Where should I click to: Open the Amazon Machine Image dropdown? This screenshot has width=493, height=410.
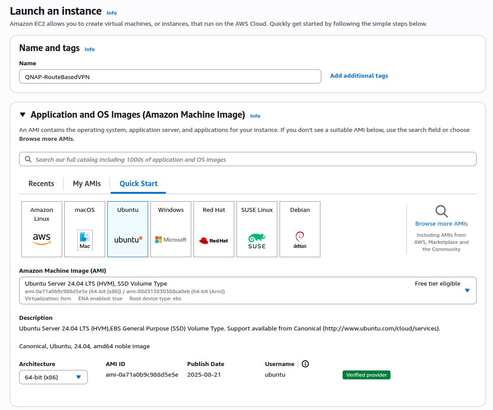click(467, 291)
